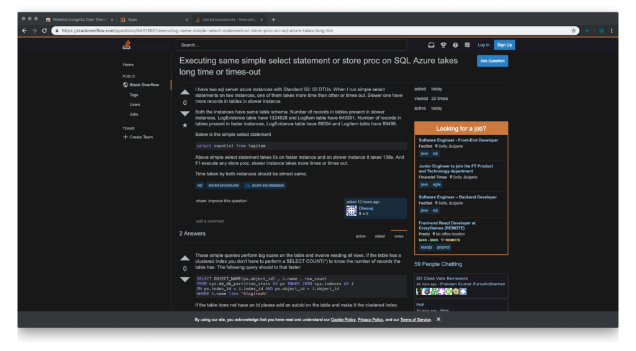The height and width of the screenshot is (351, 636).
Task: Go back using browser back arrow
Action: [x=24, y=31]
